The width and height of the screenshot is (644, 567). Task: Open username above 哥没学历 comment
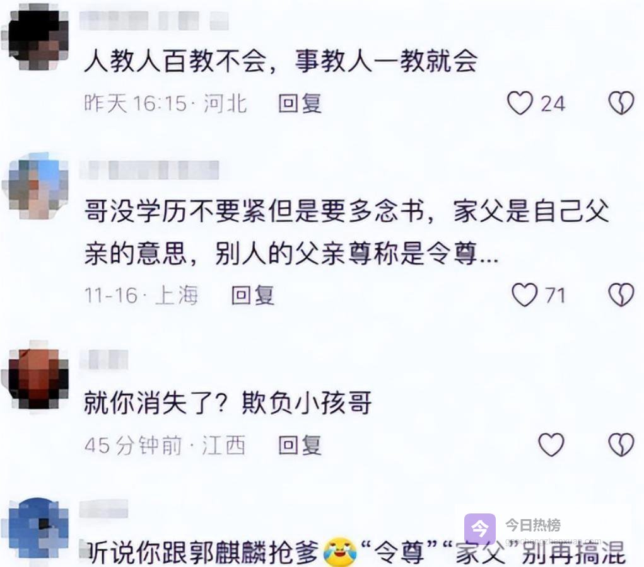tap(149, 170)
